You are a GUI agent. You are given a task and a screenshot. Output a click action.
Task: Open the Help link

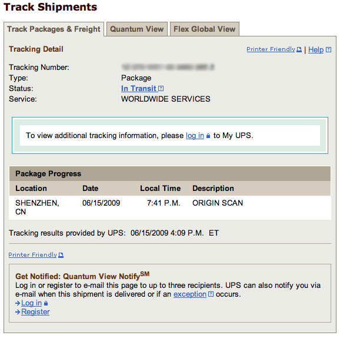(316, 49)
